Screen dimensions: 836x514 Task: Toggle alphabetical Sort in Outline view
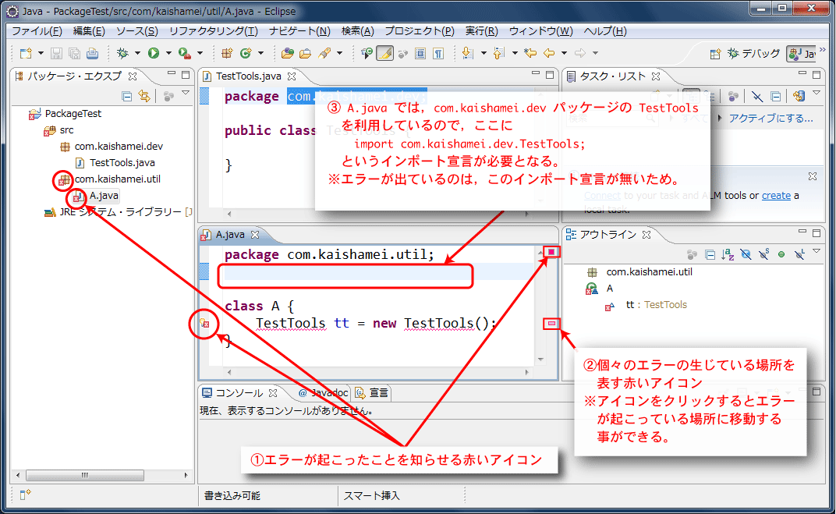point(728,255)
